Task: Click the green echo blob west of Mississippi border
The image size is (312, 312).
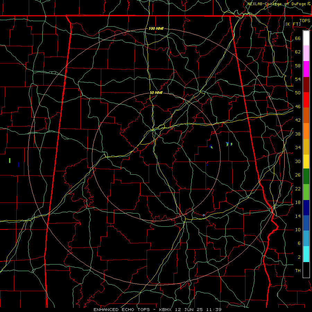Action: tap(10, 161)
